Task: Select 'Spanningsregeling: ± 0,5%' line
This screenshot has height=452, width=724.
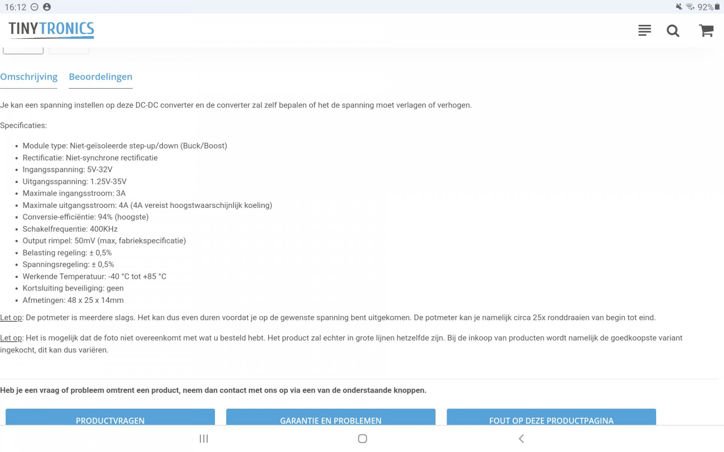Action: pyautogui.click(x=68, y=264)
